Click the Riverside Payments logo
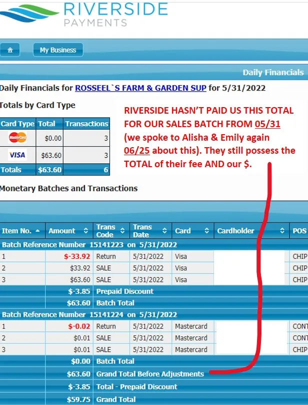The height and width of the screenshot is (405, 308). [84, 14]
